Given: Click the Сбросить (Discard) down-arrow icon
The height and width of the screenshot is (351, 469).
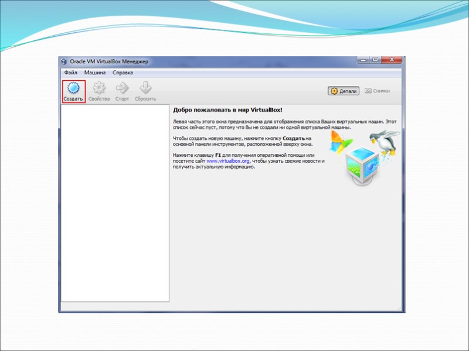Looking at the screenshot, I should point(145,91).
